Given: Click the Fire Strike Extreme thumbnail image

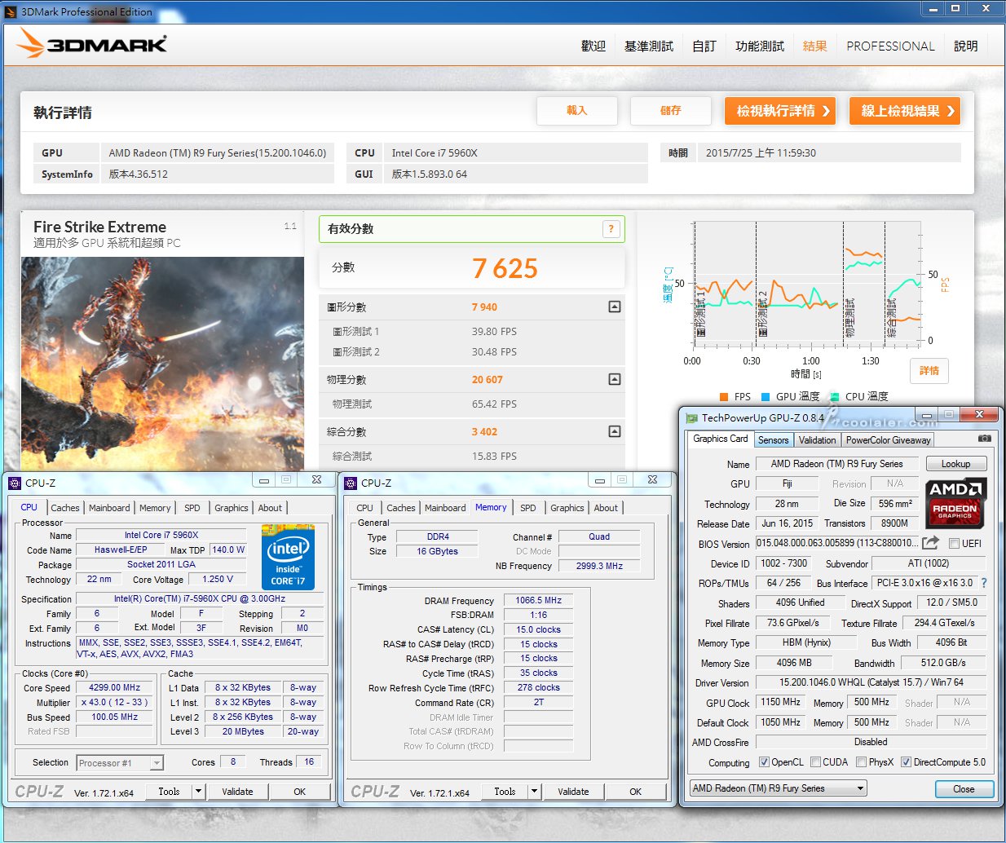Looking at the screenshot, I should click(x=162, y=364).
